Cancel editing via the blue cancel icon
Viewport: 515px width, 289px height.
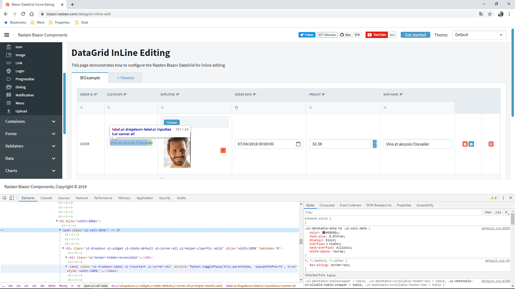click(x=471, y=143)
